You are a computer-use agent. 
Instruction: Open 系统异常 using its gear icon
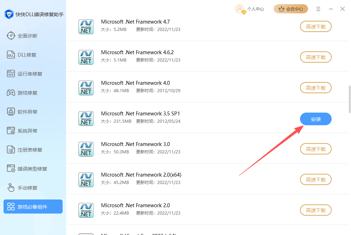pos(11,131)
